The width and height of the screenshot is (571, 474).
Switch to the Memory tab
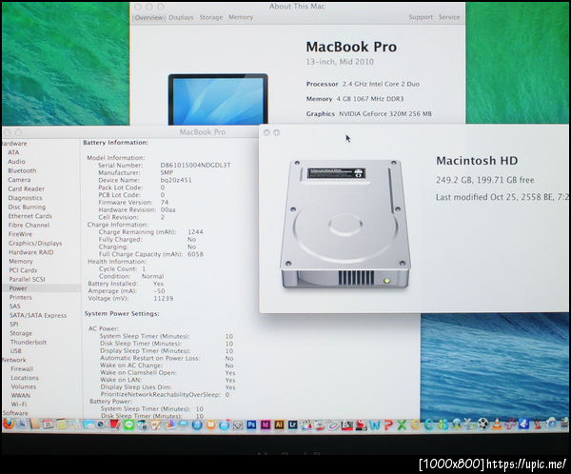click(x=241, y=17)
